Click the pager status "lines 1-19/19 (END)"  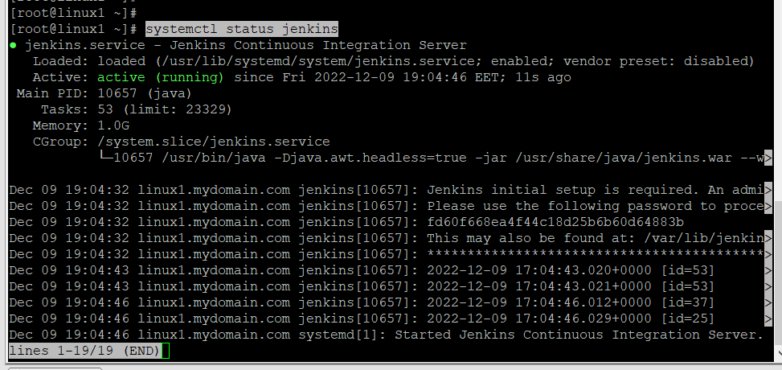click(x=83, y=351)
